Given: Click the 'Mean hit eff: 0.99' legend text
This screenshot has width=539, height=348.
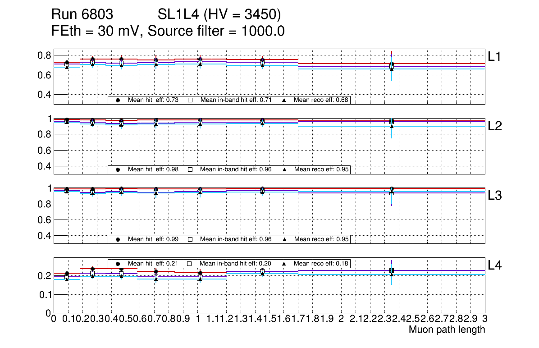Looking at the screenshot, I should tap(153, 239).
